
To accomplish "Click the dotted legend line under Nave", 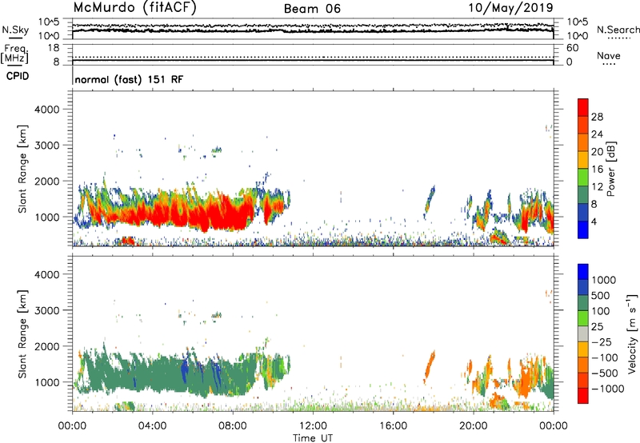I will pyautogui.click(x=609, y=65).
